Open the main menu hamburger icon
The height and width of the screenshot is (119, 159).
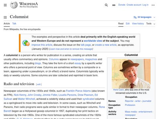pos(5,5)
